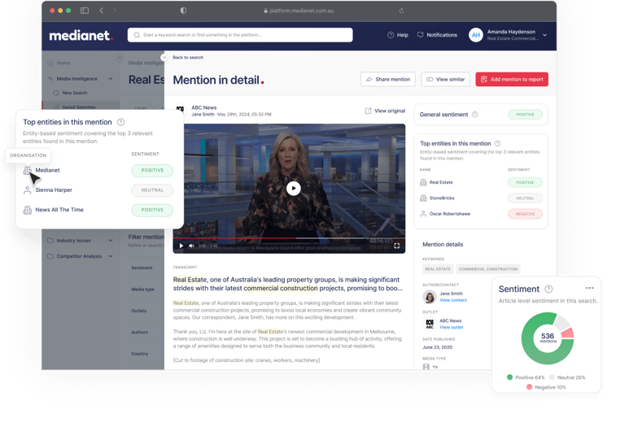Click the pink Negative segment of donut chart
This screenshot has width=620, height=427.
click(568, 333)
